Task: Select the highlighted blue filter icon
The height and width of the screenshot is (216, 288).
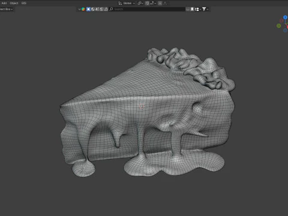Action: [x=88, y=9]
